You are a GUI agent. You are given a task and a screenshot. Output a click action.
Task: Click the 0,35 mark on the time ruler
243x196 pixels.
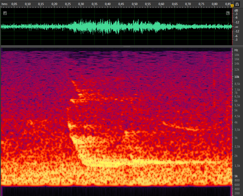[94, 4]
